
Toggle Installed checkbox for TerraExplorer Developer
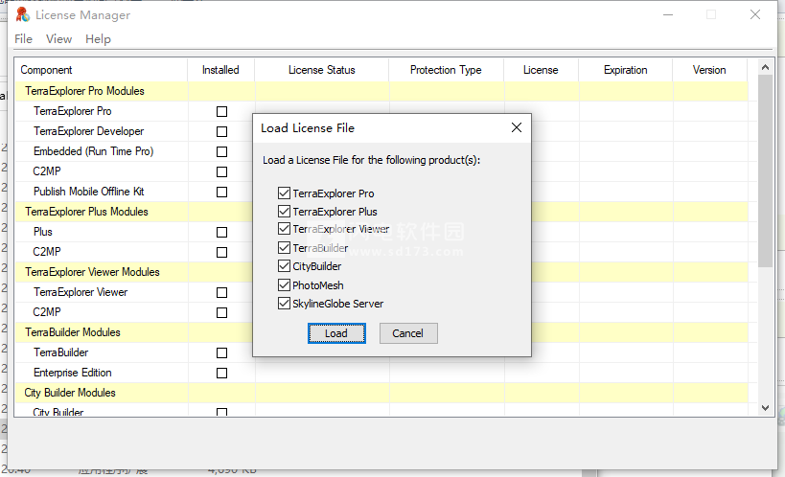(x=221, y=131)
